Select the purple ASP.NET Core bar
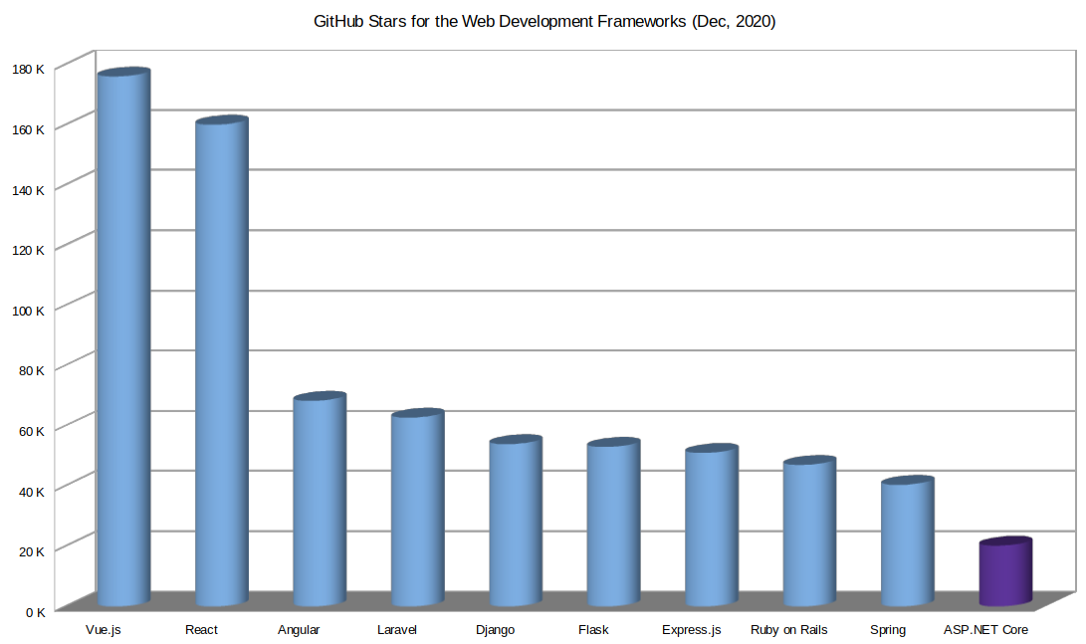Screen dimensions: 1086x644 (x=1005, y=572)
